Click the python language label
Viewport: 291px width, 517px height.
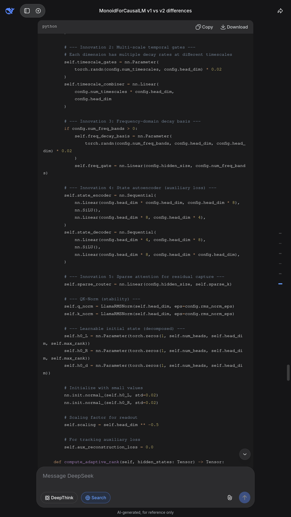tap(50, 26)
